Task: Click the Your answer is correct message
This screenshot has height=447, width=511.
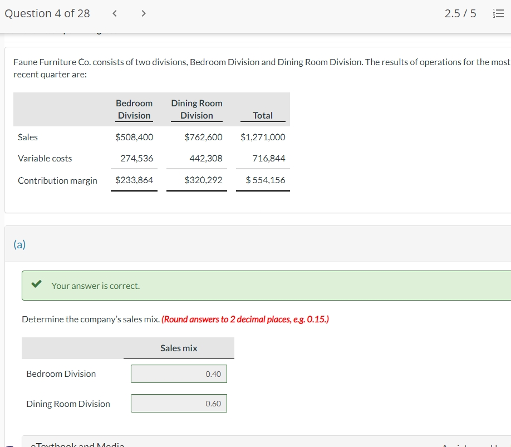Action: [x=96, y=286]
